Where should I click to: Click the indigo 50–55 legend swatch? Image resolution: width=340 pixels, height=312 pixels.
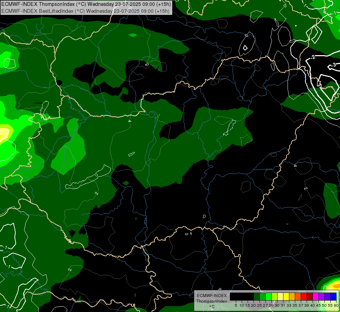click(327, 296)
